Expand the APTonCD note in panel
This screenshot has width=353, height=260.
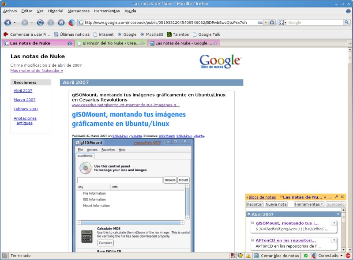pos(252,240)
